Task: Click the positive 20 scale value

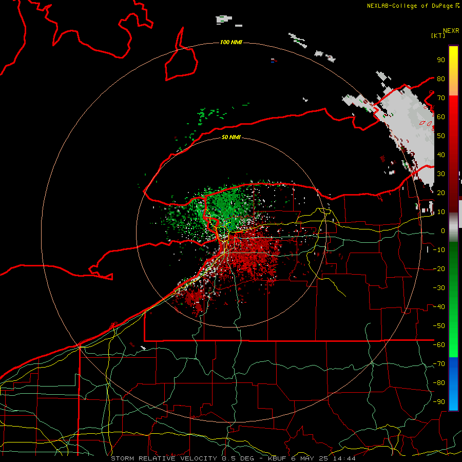Action: [441, 192]
